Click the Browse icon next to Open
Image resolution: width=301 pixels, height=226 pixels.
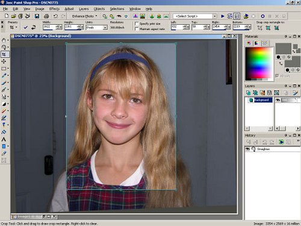click(x=20, y=16)
